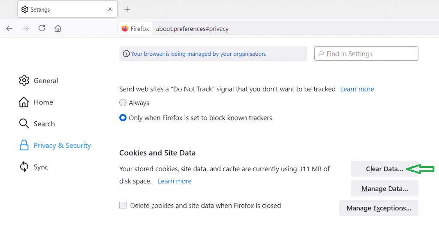
Task: Open the Manage Data dialog
Action: (385, 188)
